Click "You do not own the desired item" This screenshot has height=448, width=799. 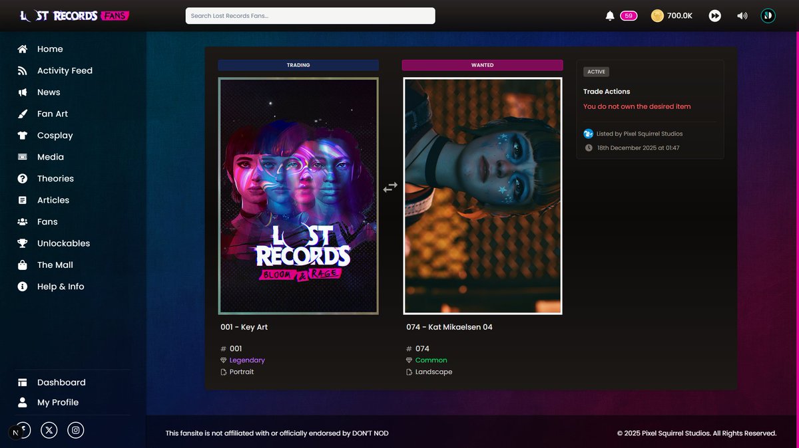click(x=637, y=106)
